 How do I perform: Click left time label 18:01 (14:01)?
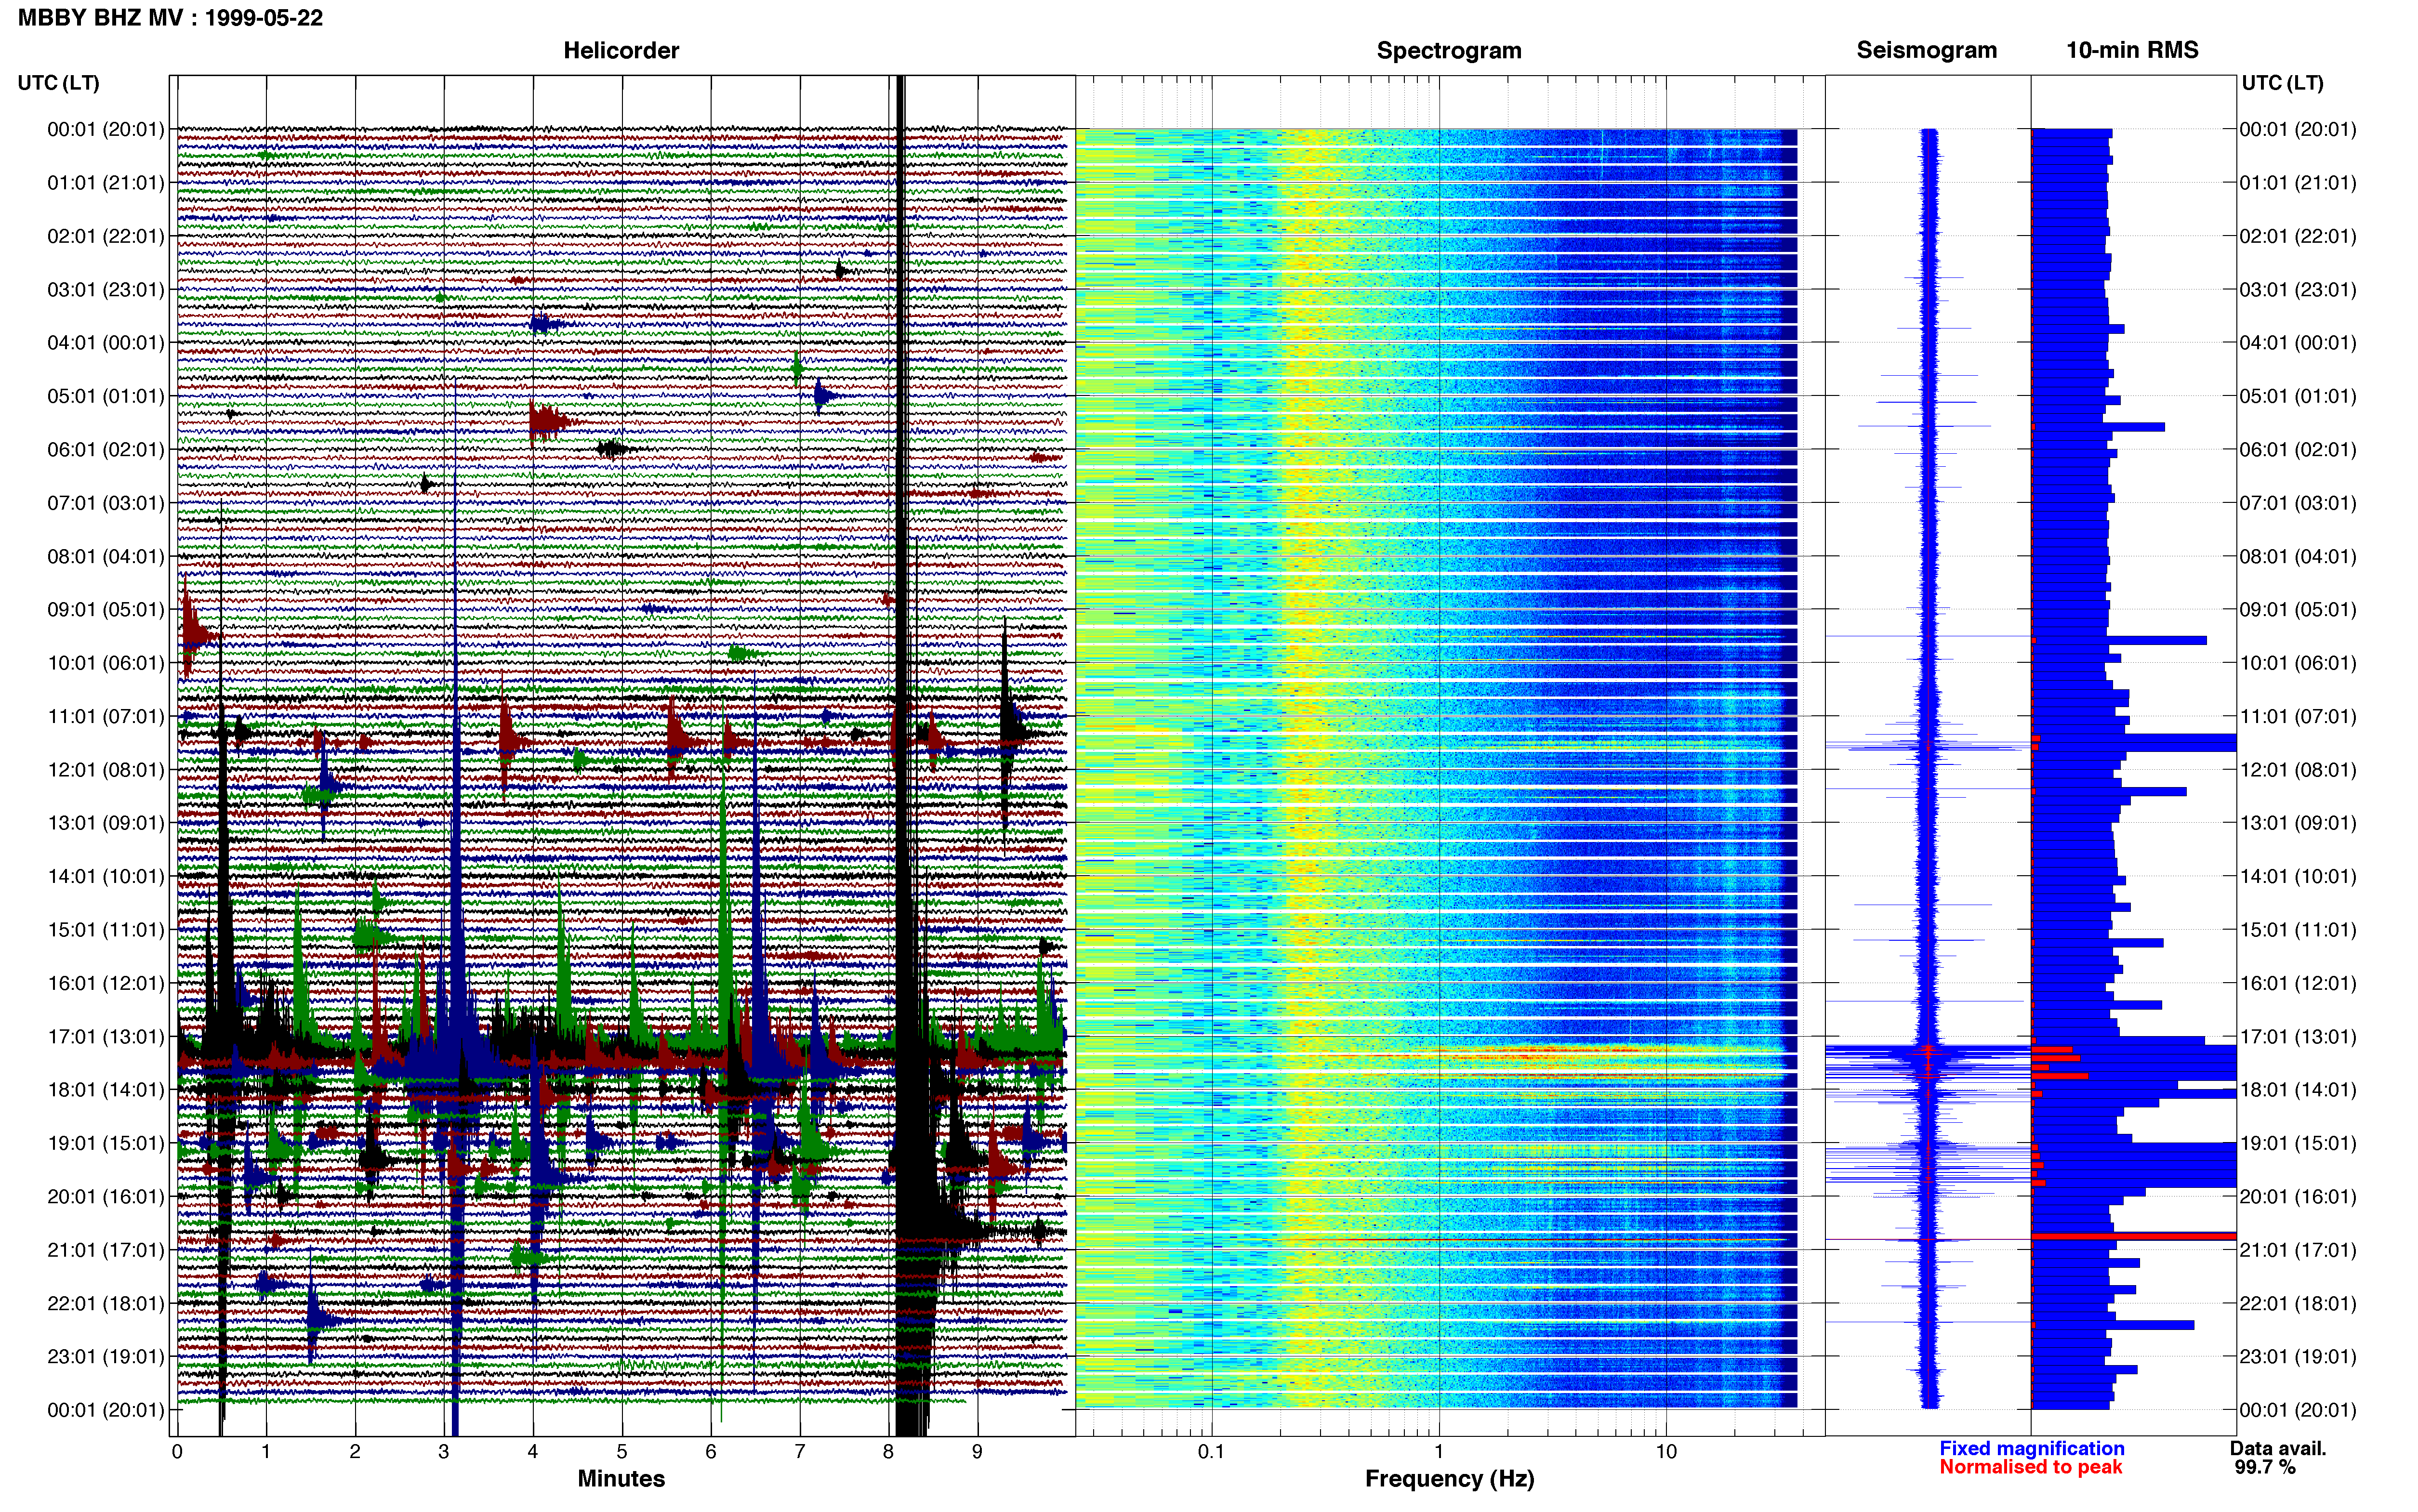click(106, 1090)
